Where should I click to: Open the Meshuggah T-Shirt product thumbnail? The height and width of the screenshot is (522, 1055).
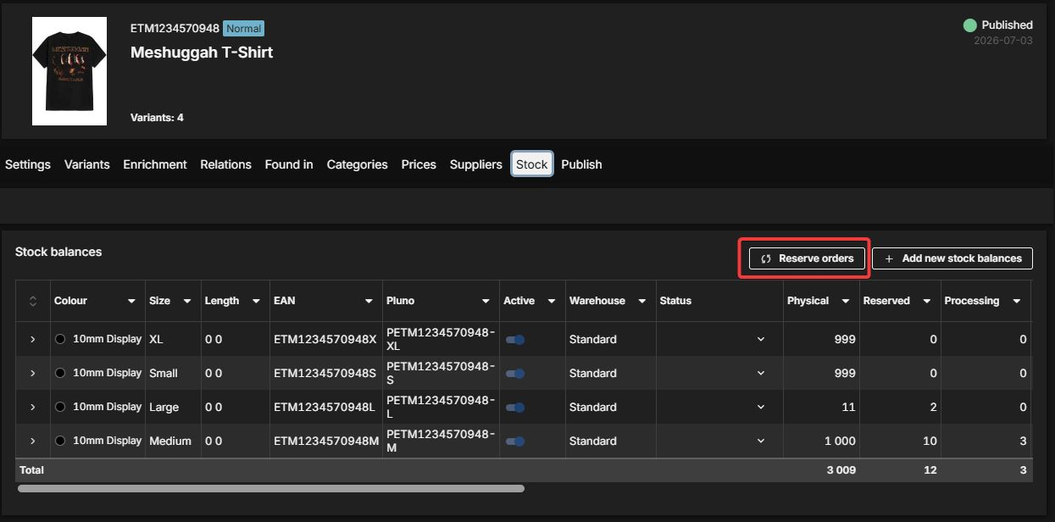click(69, 71)
